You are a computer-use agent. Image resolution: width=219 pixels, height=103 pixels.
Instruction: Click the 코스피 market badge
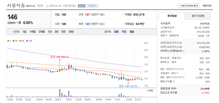pos(40,6)
